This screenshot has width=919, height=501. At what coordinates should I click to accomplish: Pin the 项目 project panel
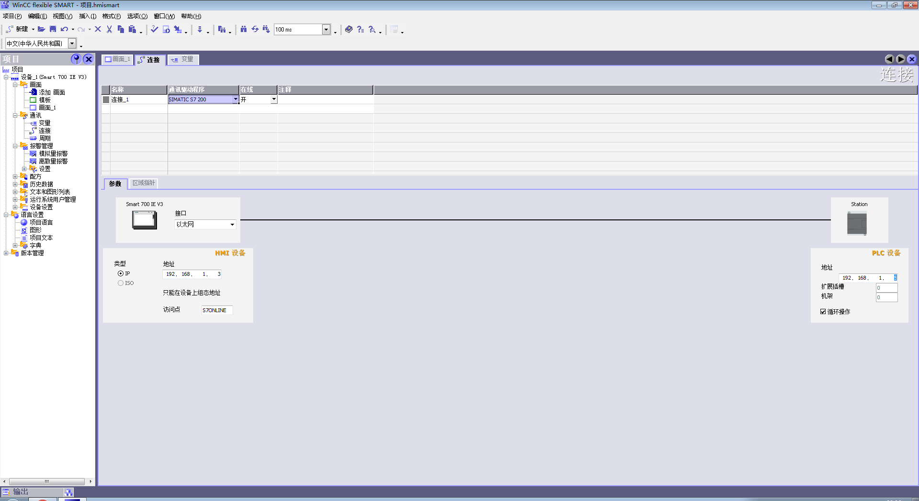coord(76,59)
